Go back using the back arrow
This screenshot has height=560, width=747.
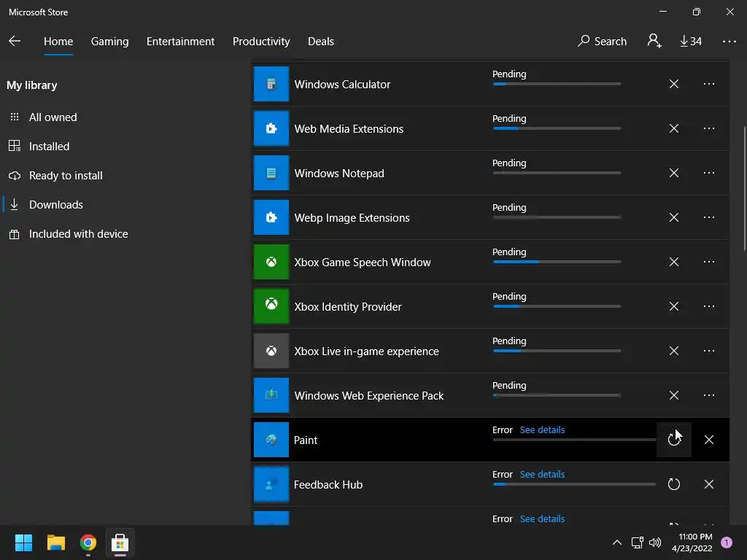pos(15,41)
